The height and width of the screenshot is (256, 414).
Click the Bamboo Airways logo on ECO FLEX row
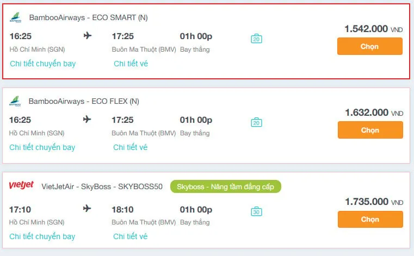(15, 101)
